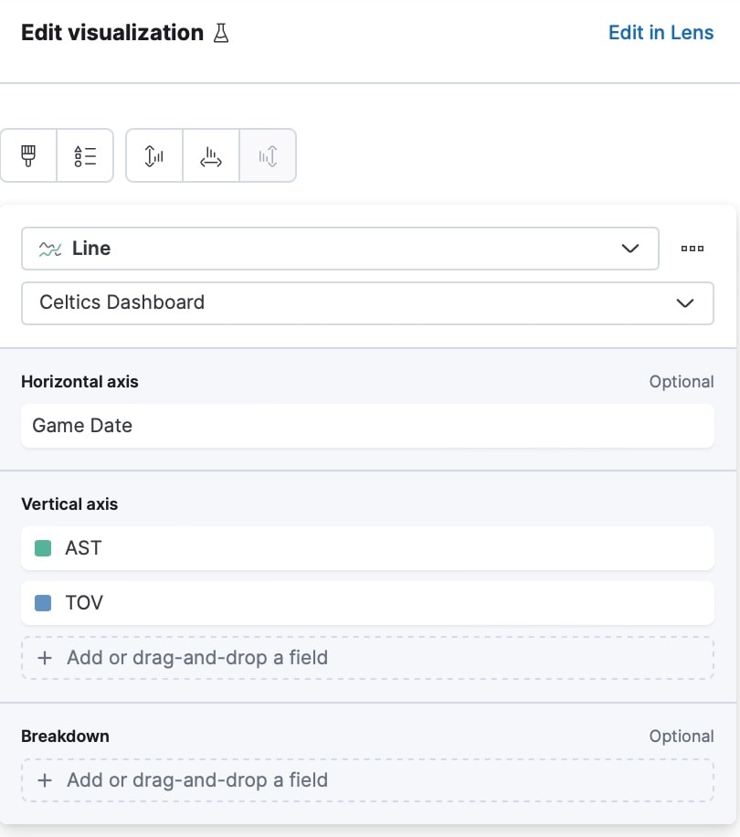
Task: Add another field to Vertical axis
Action: (367, 658)
